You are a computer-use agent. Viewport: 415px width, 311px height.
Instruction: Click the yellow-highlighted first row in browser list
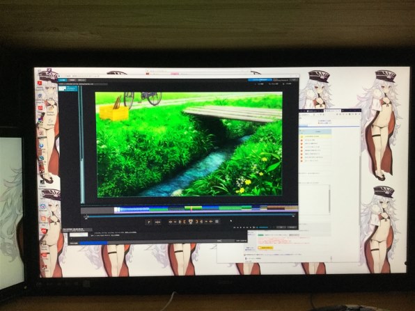(315, 136)
